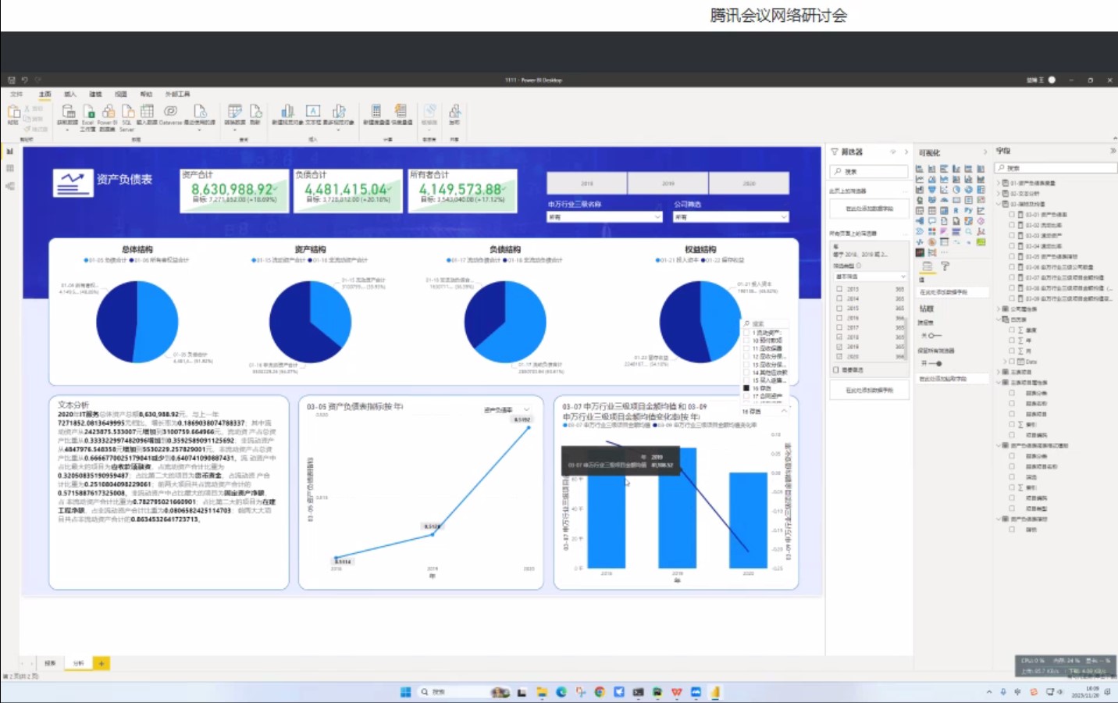The image size is (1118, 703).
Task: Select the Python visual icon in Visualizations
Action: click(x=968, y=210)
